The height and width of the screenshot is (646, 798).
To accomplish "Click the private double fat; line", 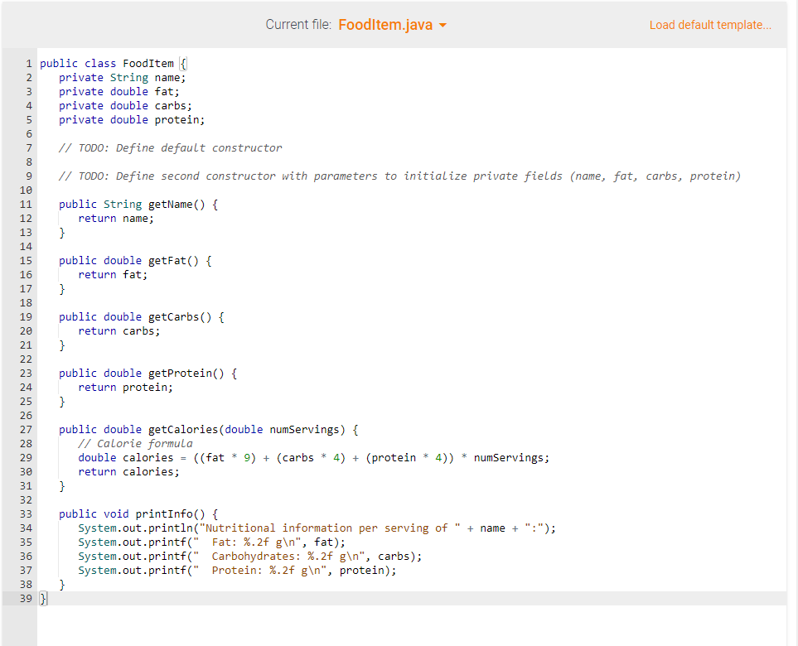I will click(x=119, y=92).
